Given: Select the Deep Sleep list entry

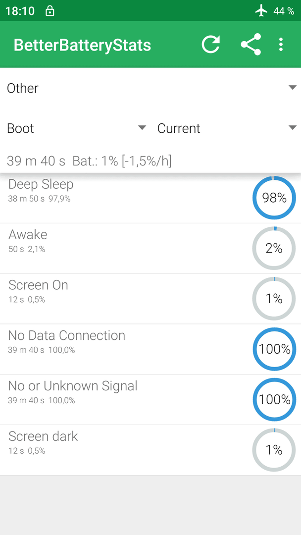Looking at the screenshot, I should (x=150, y=198).
